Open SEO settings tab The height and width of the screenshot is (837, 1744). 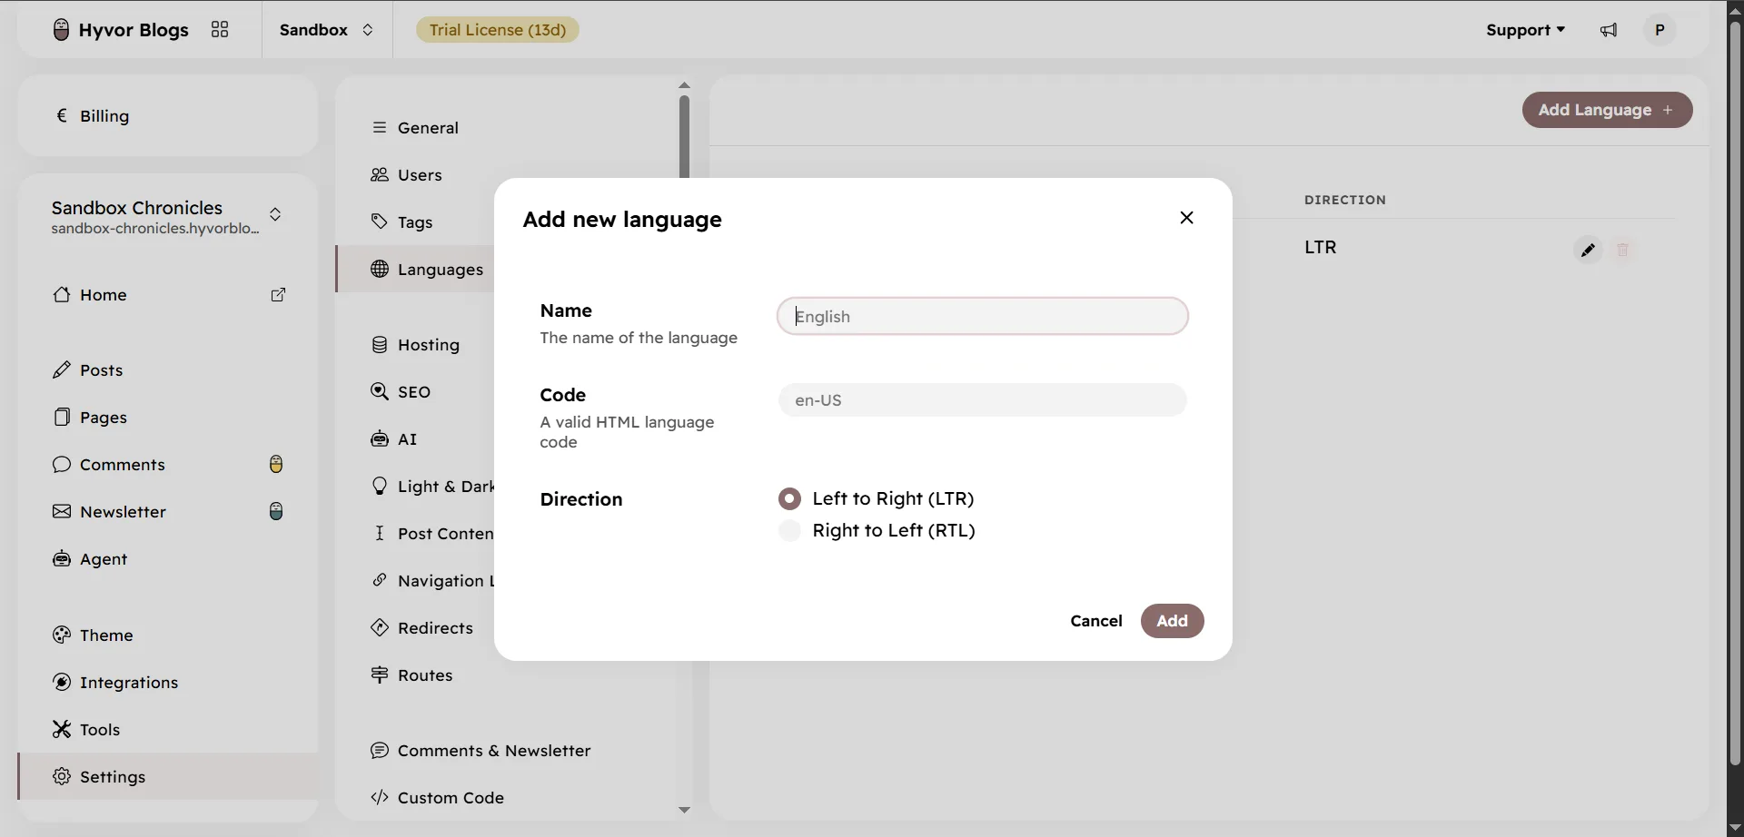(401, 392)
